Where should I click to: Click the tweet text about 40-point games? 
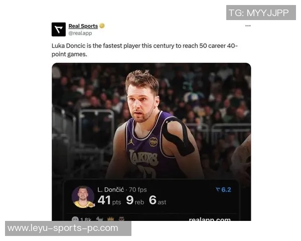coord(145,50)
